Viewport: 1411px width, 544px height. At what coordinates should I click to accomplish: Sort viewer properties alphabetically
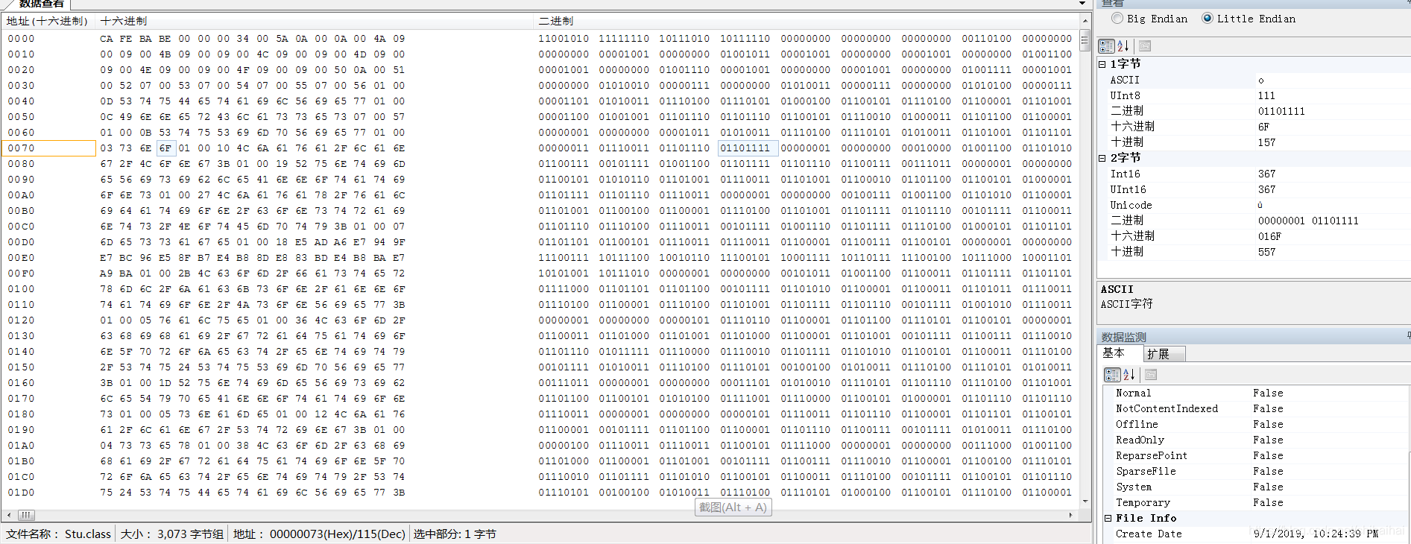(x=1123, y=46)
